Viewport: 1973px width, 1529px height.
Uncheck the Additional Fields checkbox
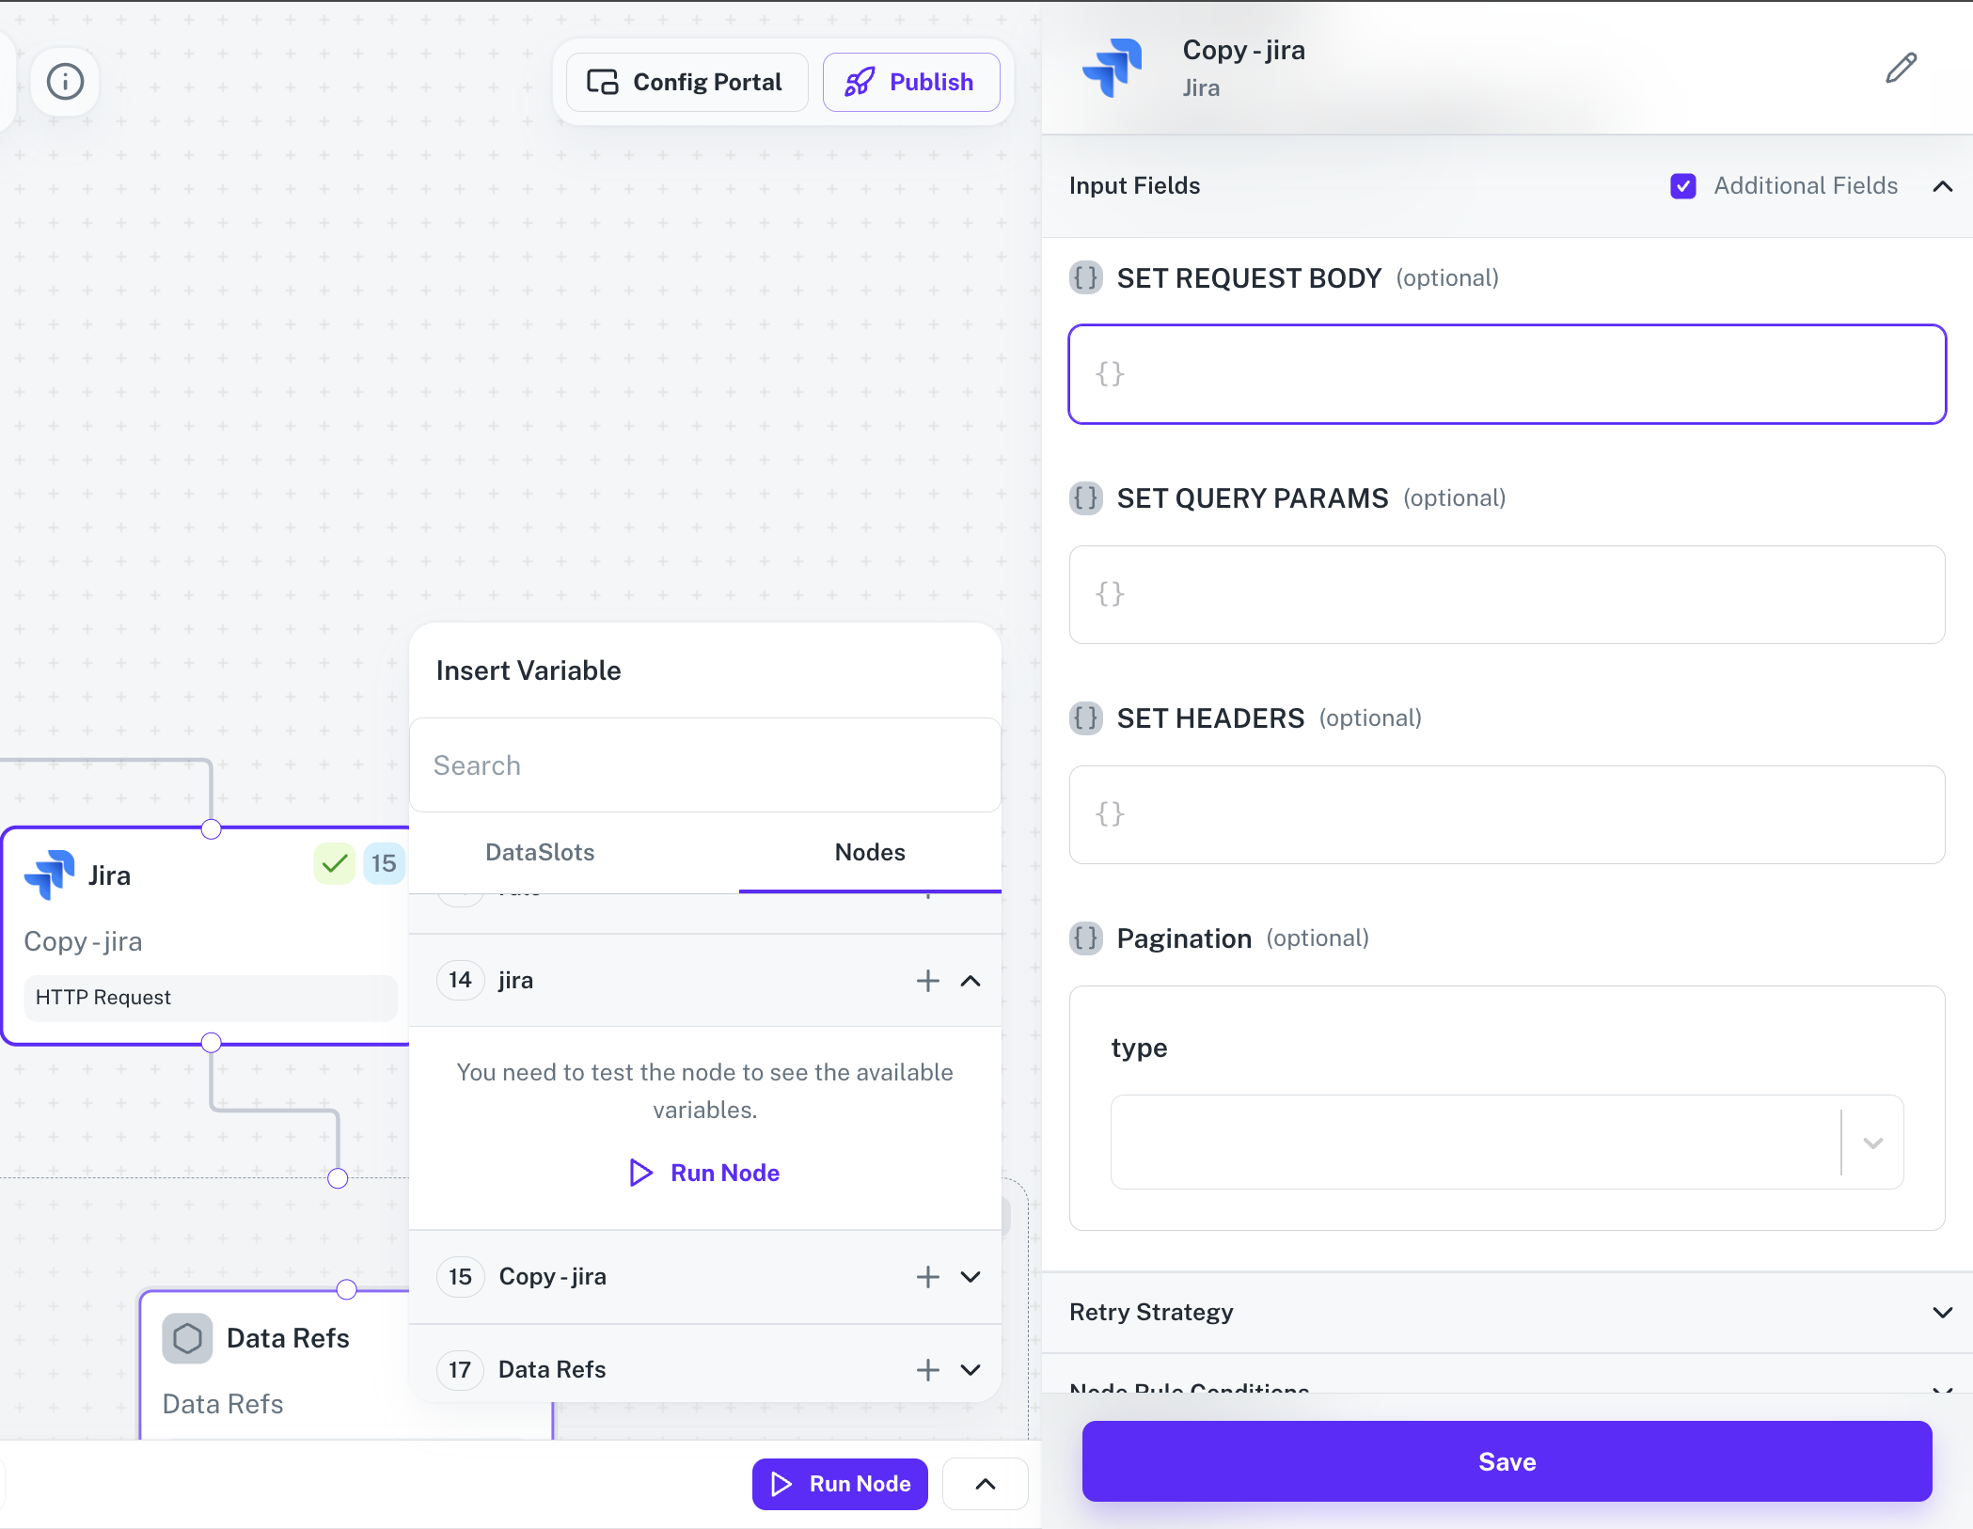pyautogui.click(x=1682, y=186)
